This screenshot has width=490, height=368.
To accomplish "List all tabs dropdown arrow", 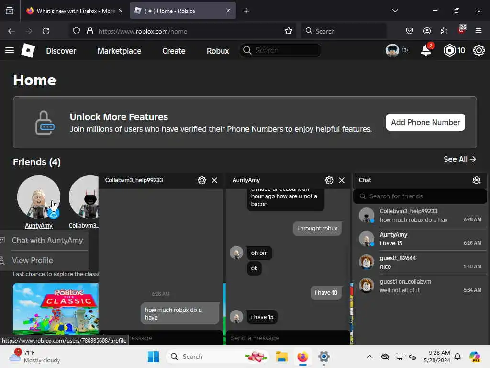I will pos(395,11).
